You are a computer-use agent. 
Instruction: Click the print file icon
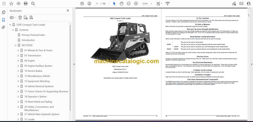pyautogui.click(x=26, y=4)
